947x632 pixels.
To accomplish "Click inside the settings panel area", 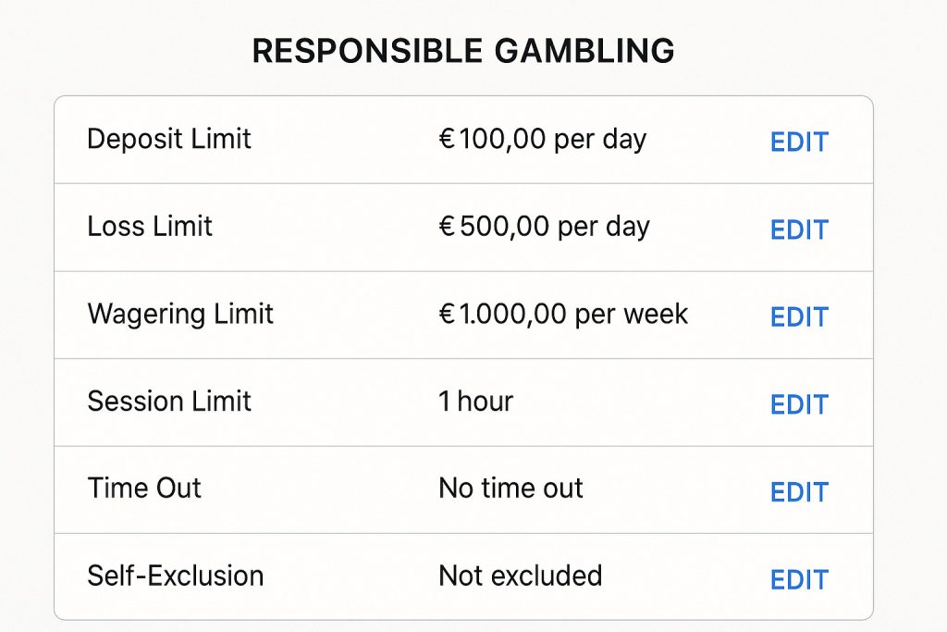I will coord(462,356).
